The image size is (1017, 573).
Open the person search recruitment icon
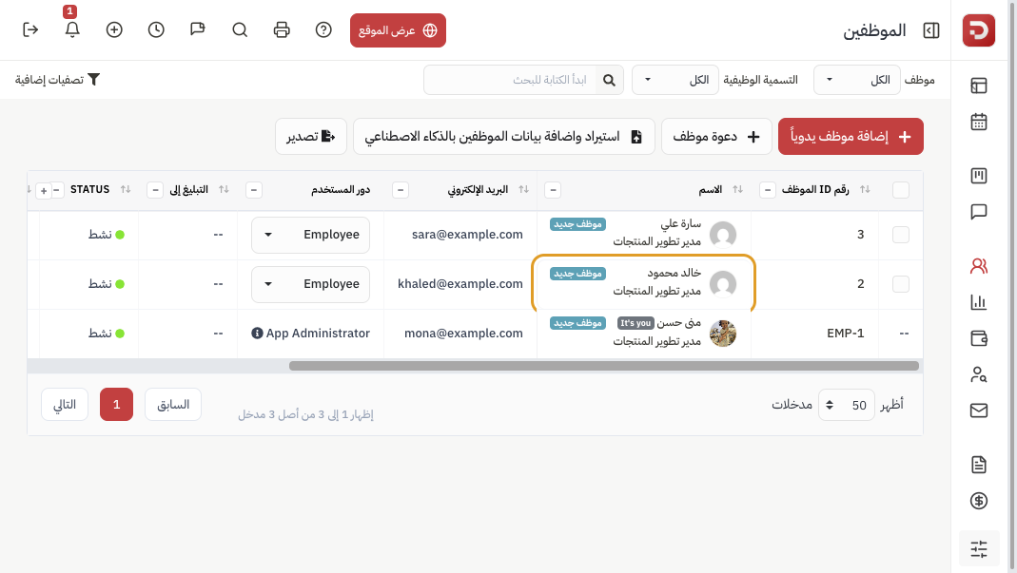[979, 374]
